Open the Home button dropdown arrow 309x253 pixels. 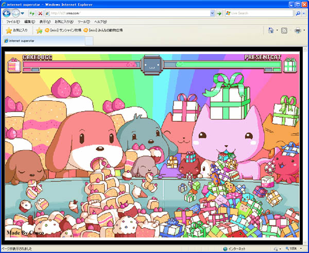[x=277, y=30]
